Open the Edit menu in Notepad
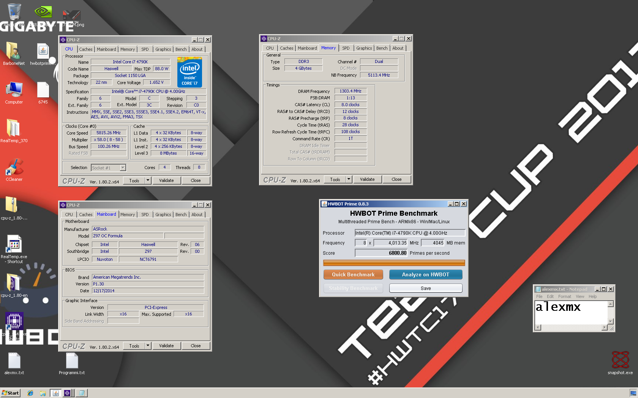This screenshot has height=398, width=638. [x=550, y=296]
